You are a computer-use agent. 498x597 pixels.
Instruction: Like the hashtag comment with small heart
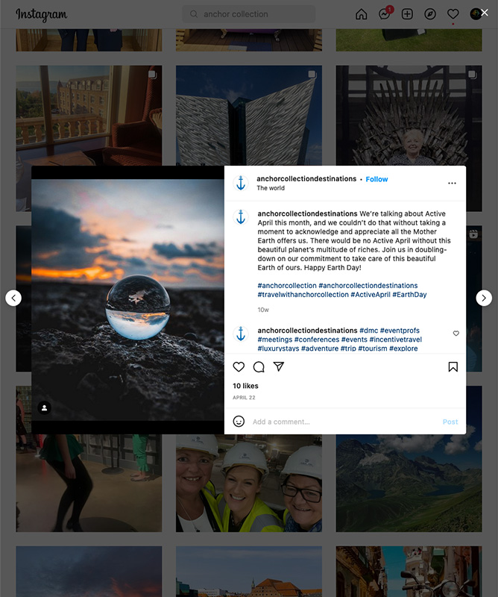coord(456,333)
